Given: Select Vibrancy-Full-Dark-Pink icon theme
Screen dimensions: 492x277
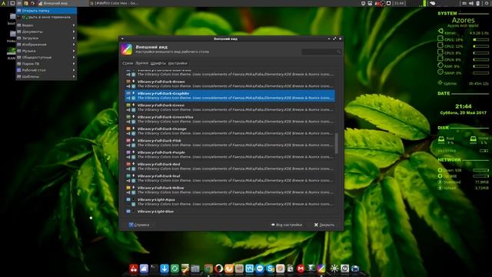Looking at the screenshot, I should pyautogui.click(x=230, y=143).
